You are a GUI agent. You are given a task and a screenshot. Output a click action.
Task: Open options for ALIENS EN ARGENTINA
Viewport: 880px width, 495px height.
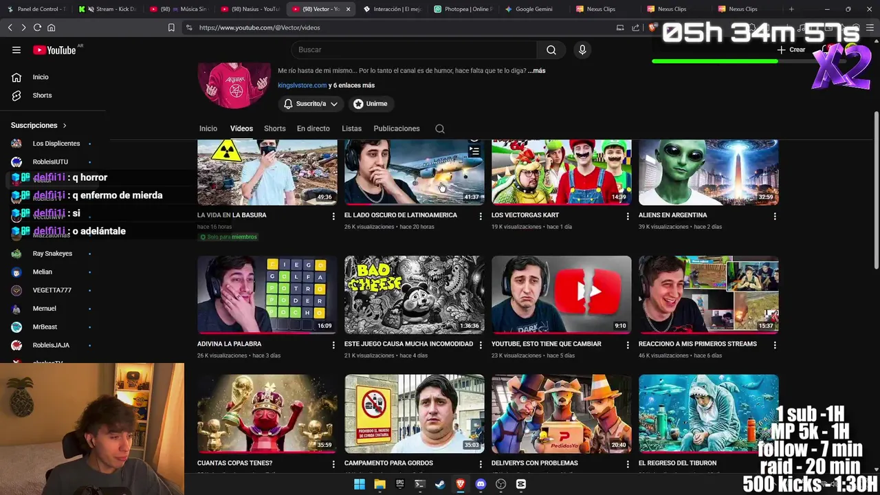(x=775, y=216)
